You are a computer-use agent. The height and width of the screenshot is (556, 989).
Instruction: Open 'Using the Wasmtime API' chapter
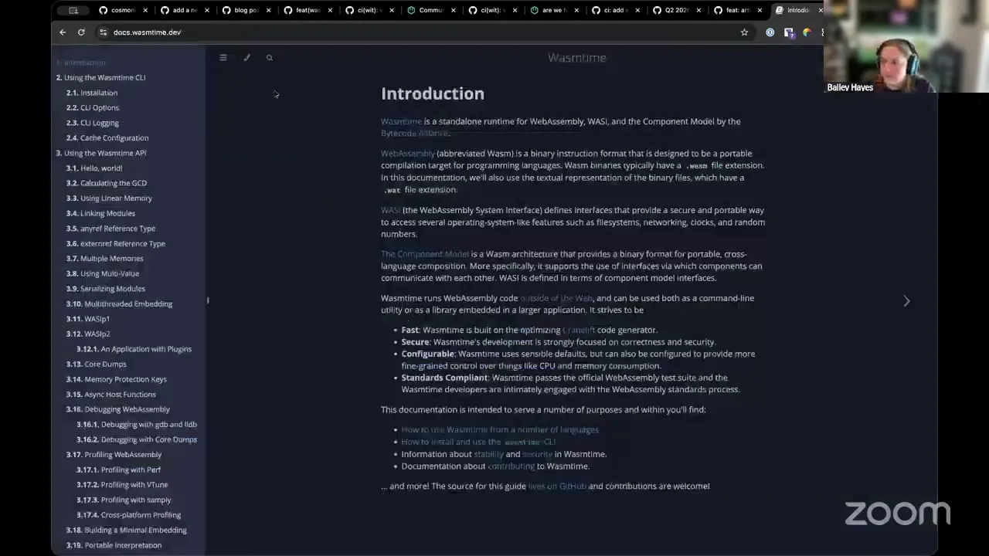tap(101, 153)
